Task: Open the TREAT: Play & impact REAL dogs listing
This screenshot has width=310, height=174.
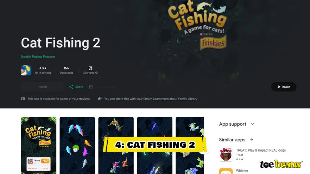Action: tap(261, 150)
